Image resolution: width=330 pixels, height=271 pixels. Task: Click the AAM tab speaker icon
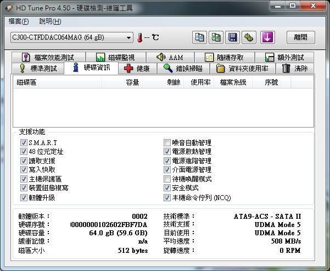(x=161, y=57)
